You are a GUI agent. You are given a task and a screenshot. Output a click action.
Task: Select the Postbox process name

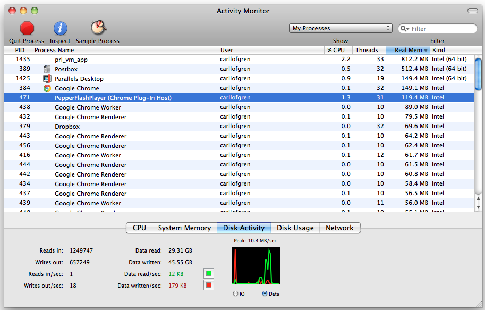point(66,69)
